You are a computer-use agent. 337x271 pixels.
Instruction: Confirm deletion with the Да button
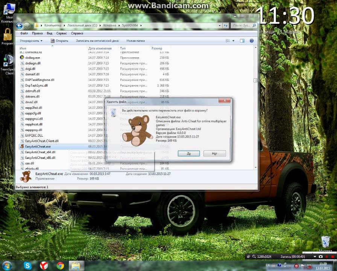pyautogui.click(x=189, y=153)
